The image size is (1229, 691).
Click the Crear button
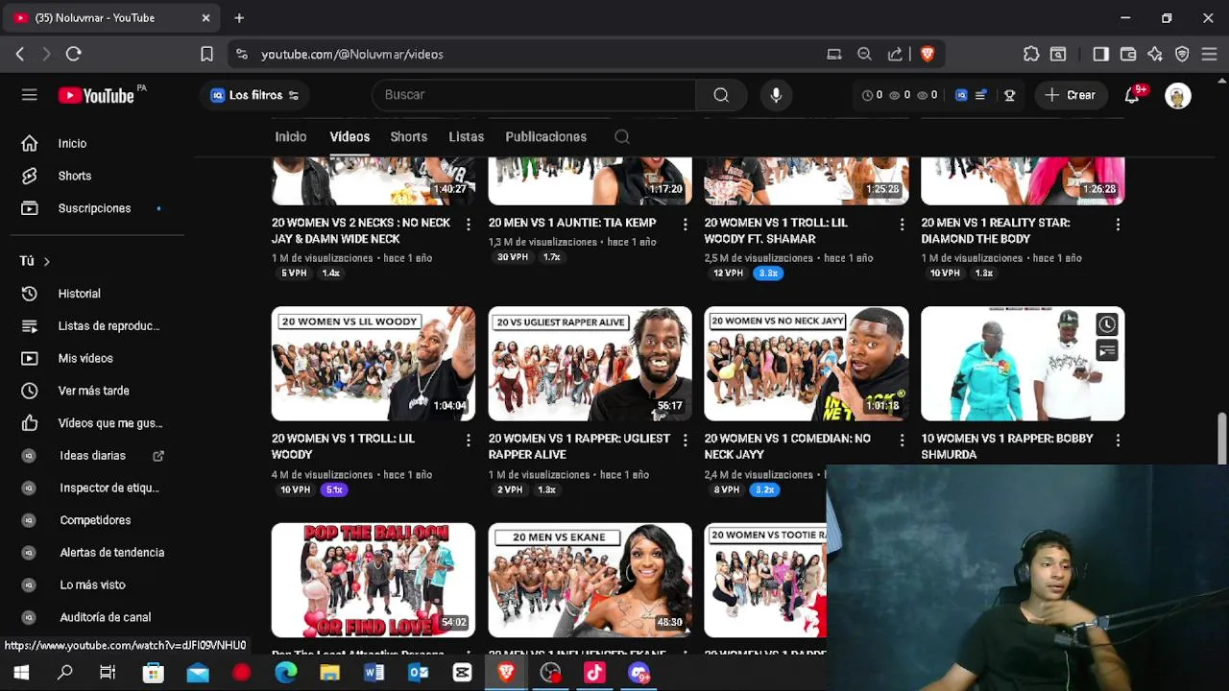(1070, 95)
